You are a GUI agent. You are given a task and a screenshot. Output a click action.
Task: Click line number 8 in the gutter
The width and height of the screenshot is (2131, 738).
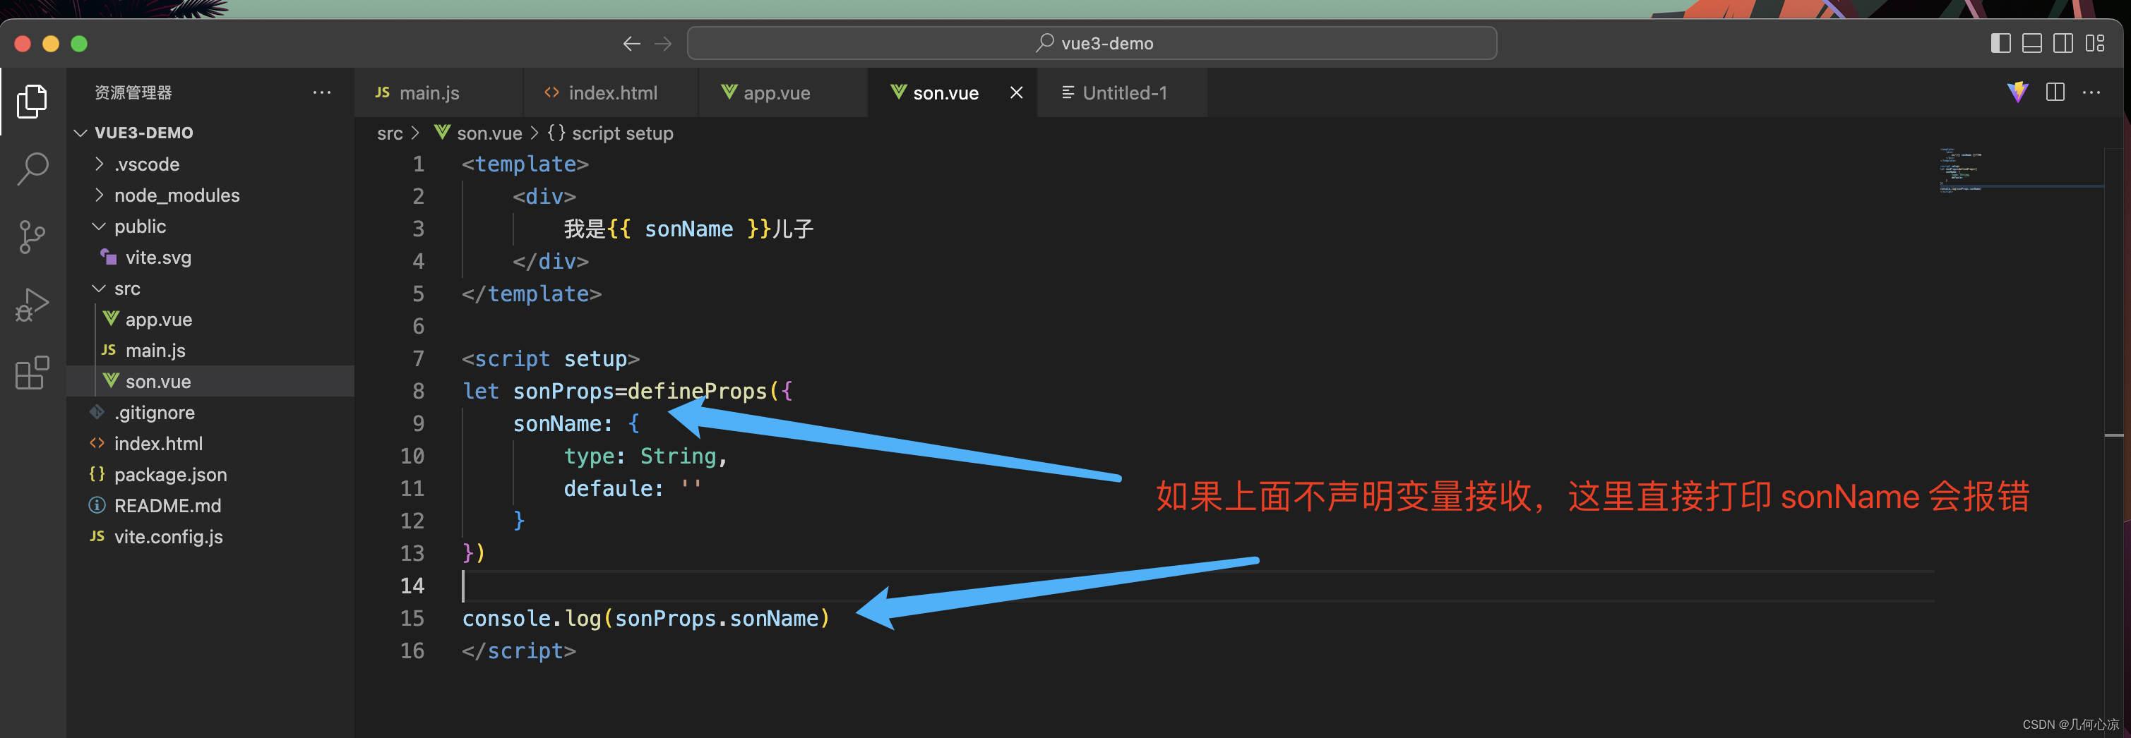419,391
